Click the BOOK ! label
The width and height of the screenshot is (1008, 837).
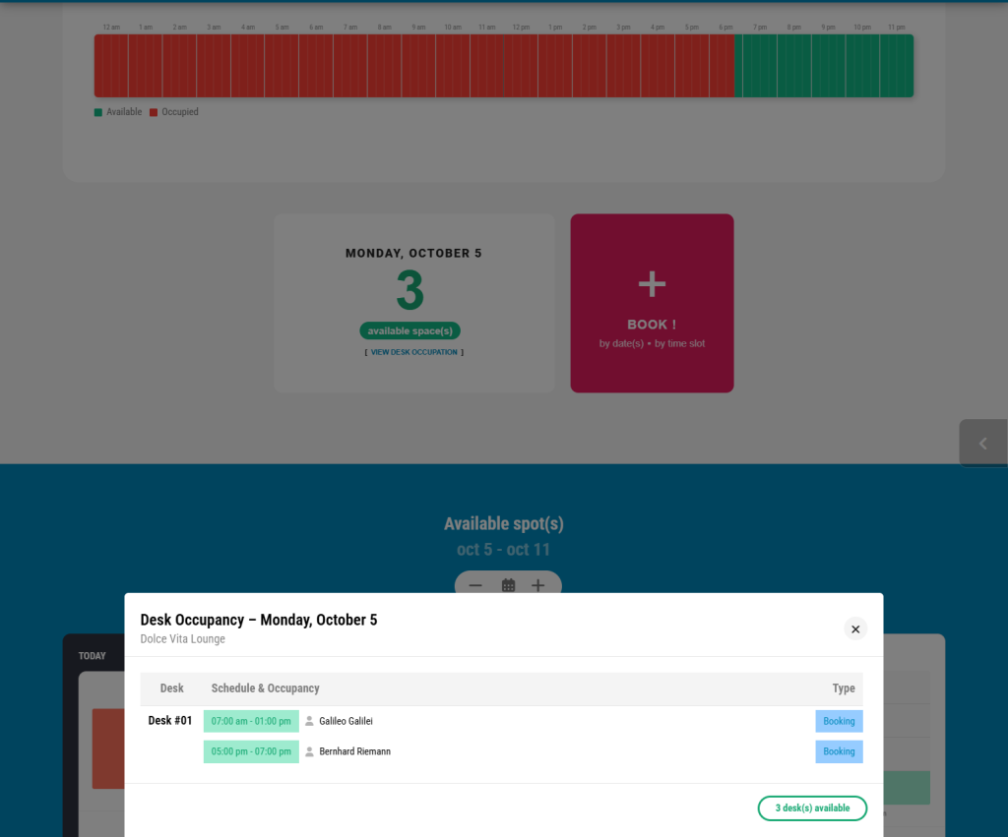[652, 325]
